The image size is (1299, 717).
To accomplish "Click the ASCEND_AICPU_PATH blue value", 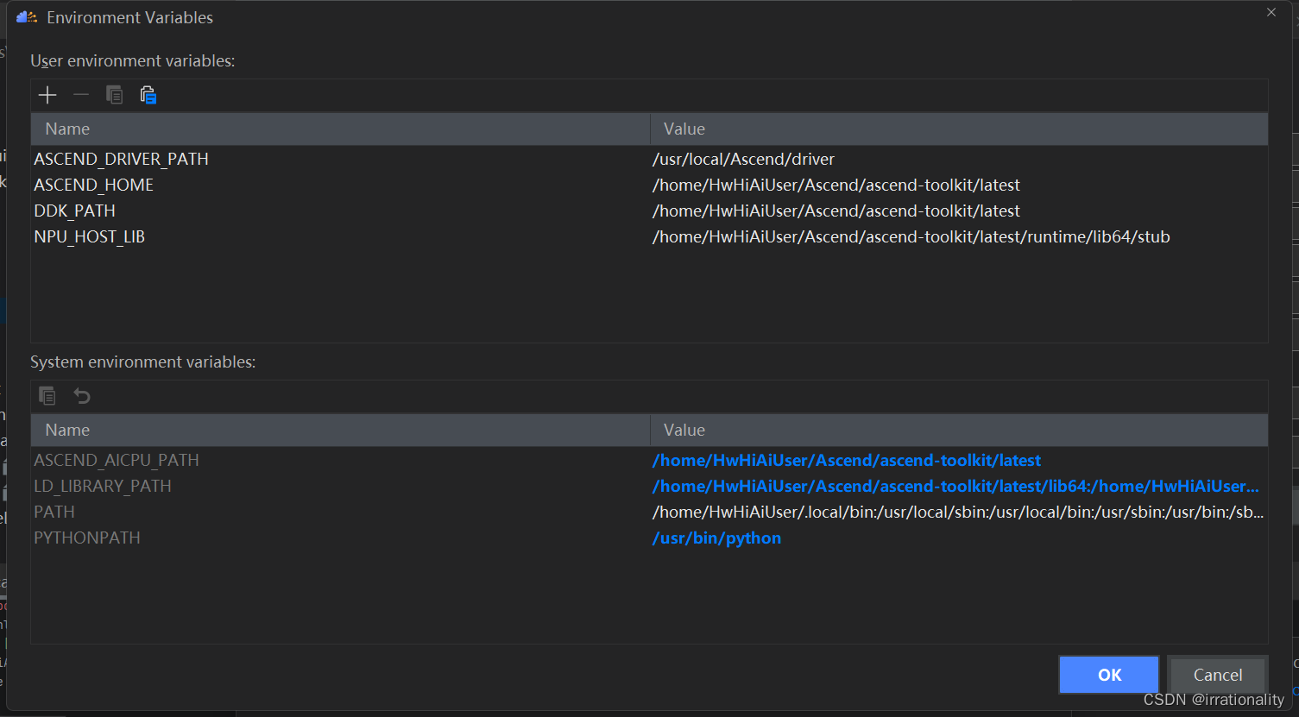I will (x=847, y=460).
